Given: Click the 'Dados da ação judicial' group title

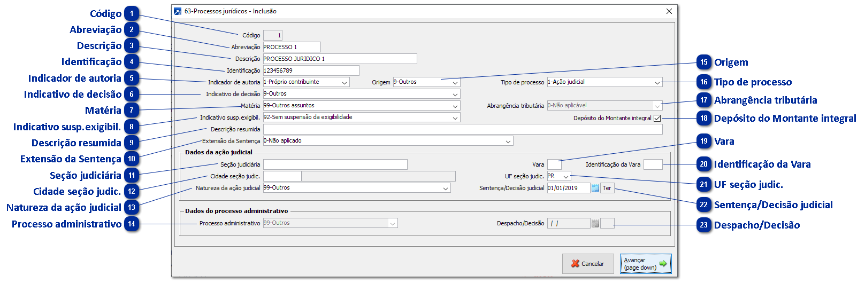Looking at the screenshot, I should tap(218, 152).
